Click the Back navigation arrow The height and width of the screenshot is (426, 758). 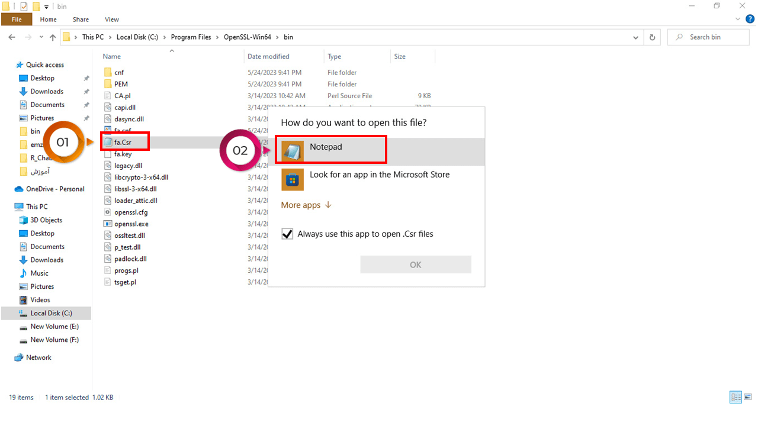[12, 37]
